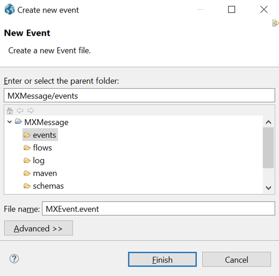Expand options with the Advanced >> button
Screen dimensions: 279x276
(38, 228)
